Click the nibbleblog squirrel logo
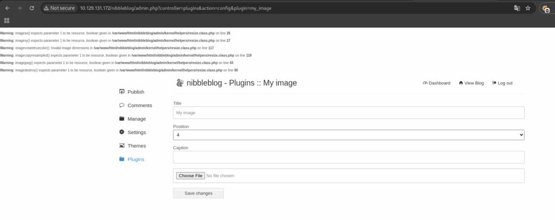This screenshot has height=220, width=555. click(180, 83)
